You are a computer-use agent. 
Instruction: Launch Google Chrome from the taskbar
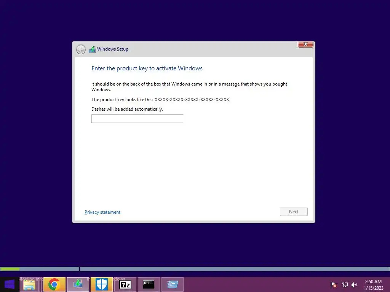54,284
